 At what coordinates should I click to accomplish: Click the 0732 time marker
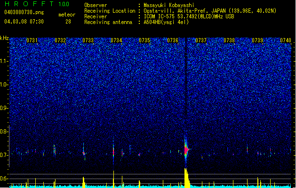point(60,40)
